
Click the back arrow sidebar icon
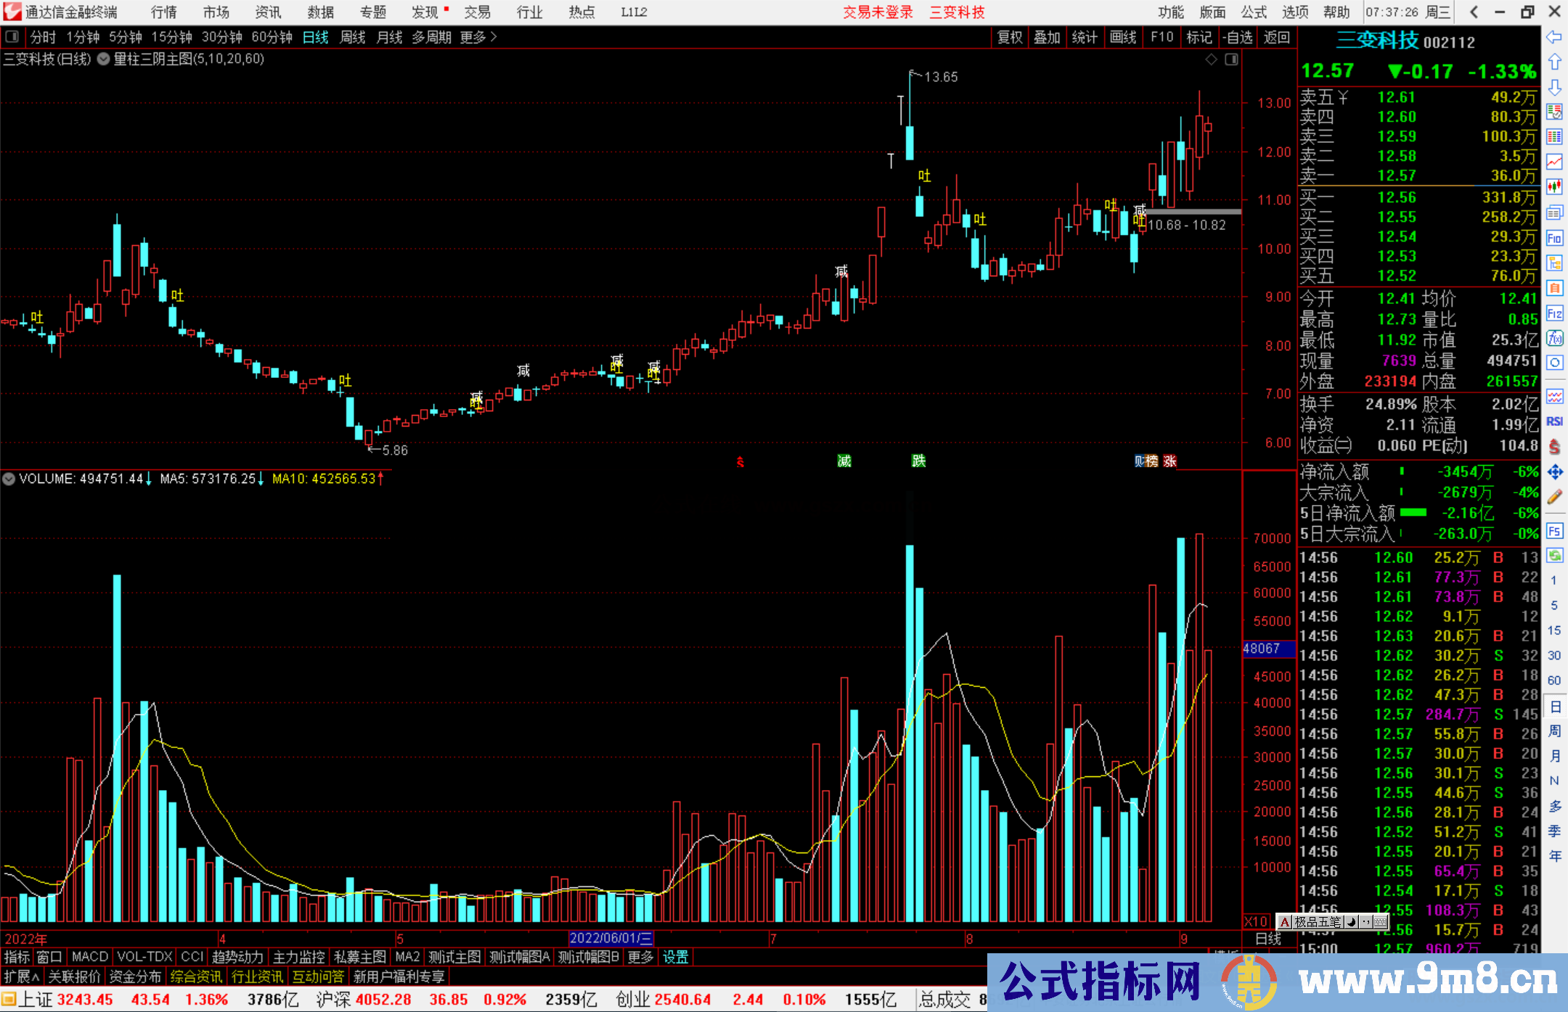(1554, 37)
